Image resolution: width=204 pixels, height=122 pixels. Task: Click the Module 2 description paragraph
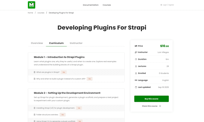(x=76, y=99)
